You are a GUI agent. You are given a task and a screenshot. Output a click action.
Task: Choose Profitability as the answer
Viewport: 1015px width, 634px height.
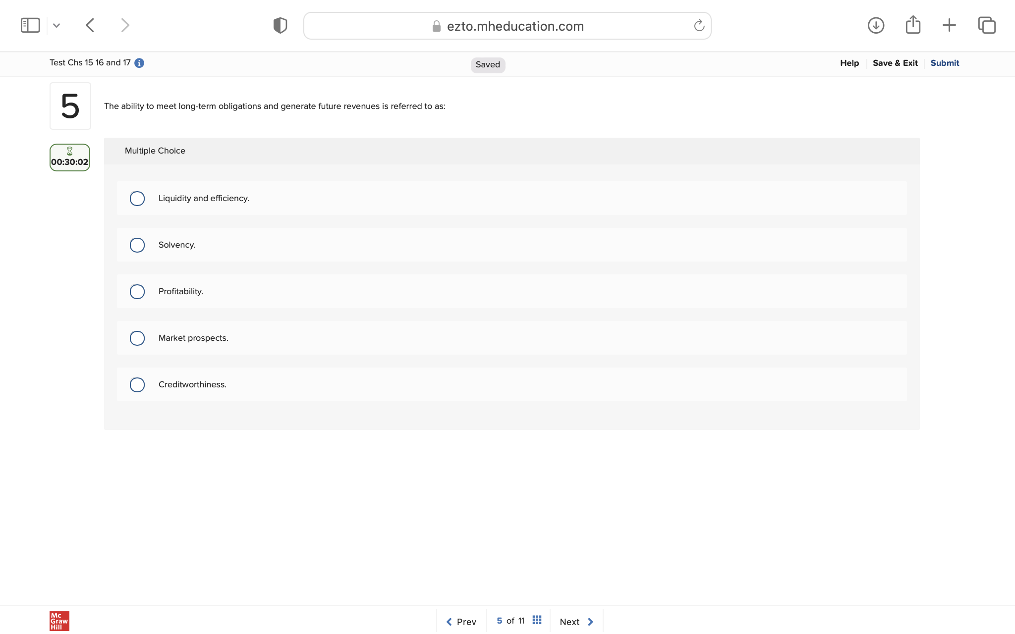[137, 291]
